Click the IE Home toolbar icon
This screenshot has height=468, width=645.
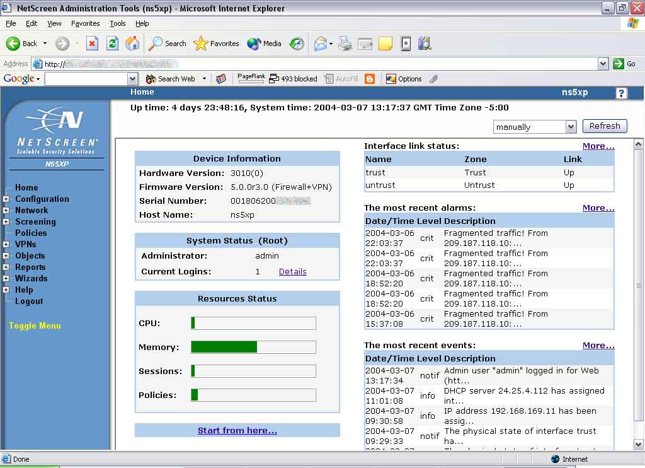(x=132, y=44)
